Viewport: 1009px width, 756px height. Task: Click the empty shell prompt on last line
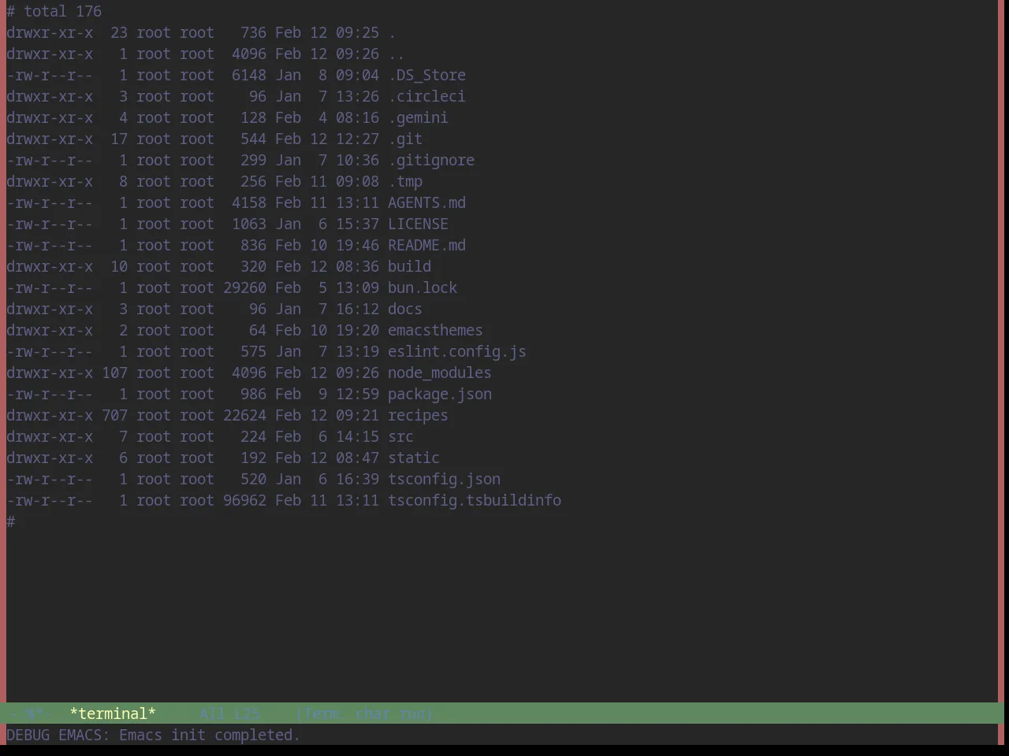[11, 521]
